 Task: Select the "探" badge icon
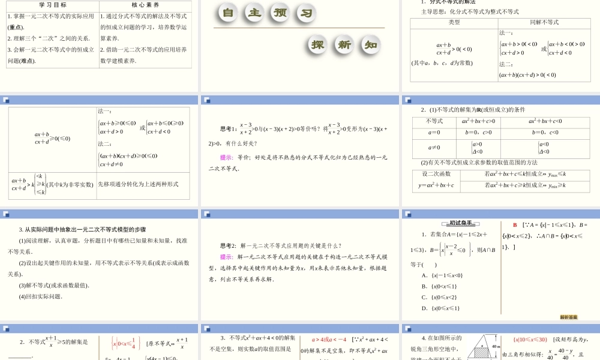(x=316, y=45)
